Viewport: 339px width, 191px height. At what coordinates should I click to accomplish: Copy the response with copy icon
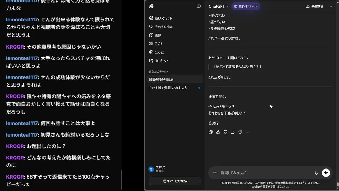[x=211, y=132]
